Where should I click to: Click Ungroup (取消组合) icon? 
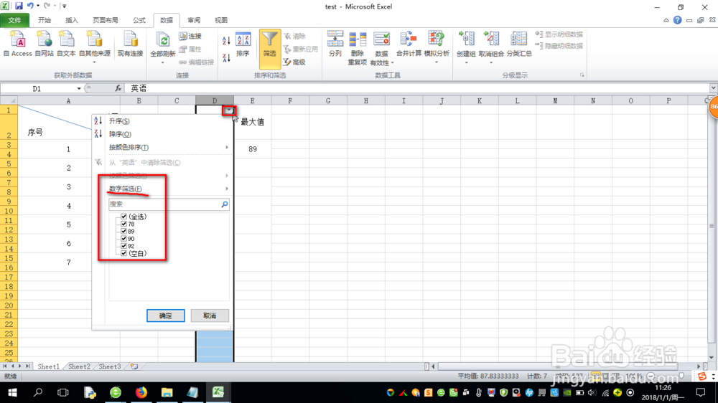(x=491, y=39)
